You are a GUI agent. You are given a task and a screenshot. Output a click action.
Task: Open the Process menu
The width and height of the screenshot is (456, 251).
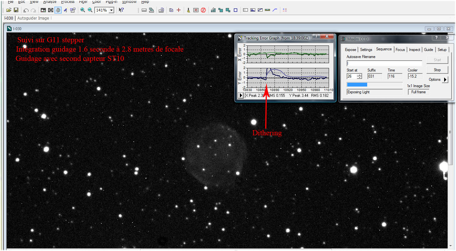point(68,2)
